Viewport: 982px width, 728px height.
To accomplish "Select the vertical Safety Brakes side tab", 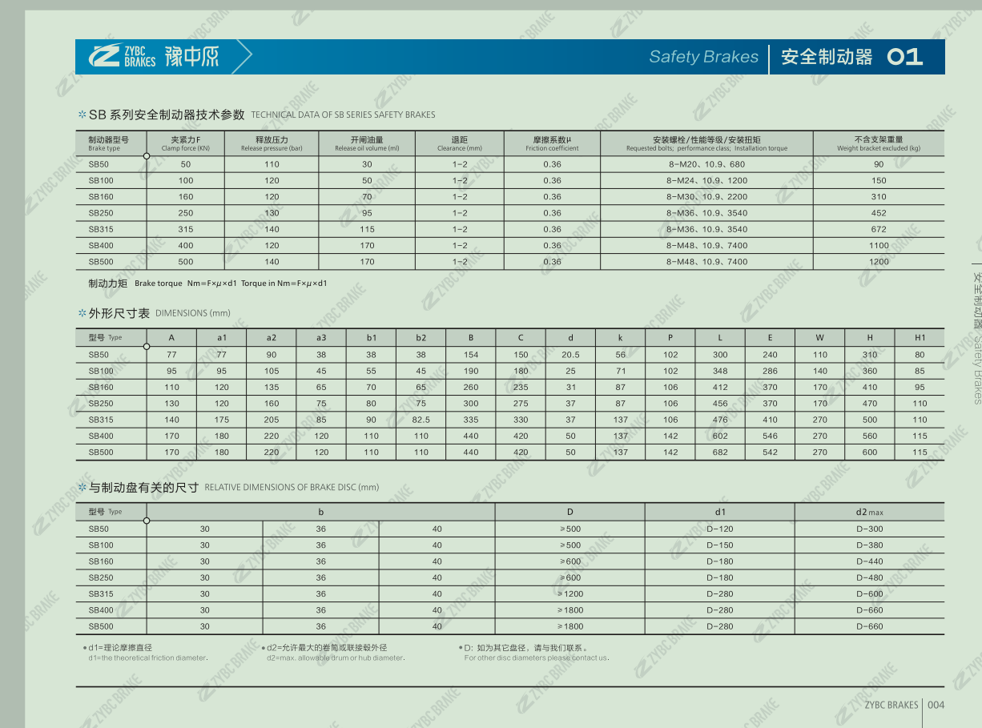I will [976, 336].
